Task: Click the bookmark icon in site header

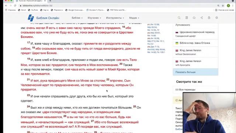Action: [x=187, y=18]
